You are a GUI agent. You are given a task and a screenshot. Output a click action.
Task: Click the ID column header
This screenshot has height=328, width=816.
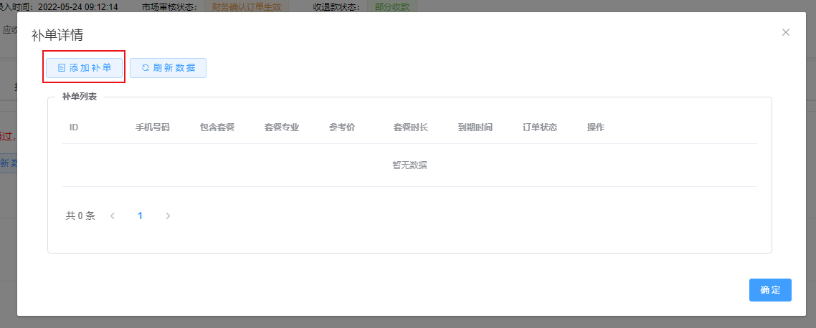click(74, 127)
